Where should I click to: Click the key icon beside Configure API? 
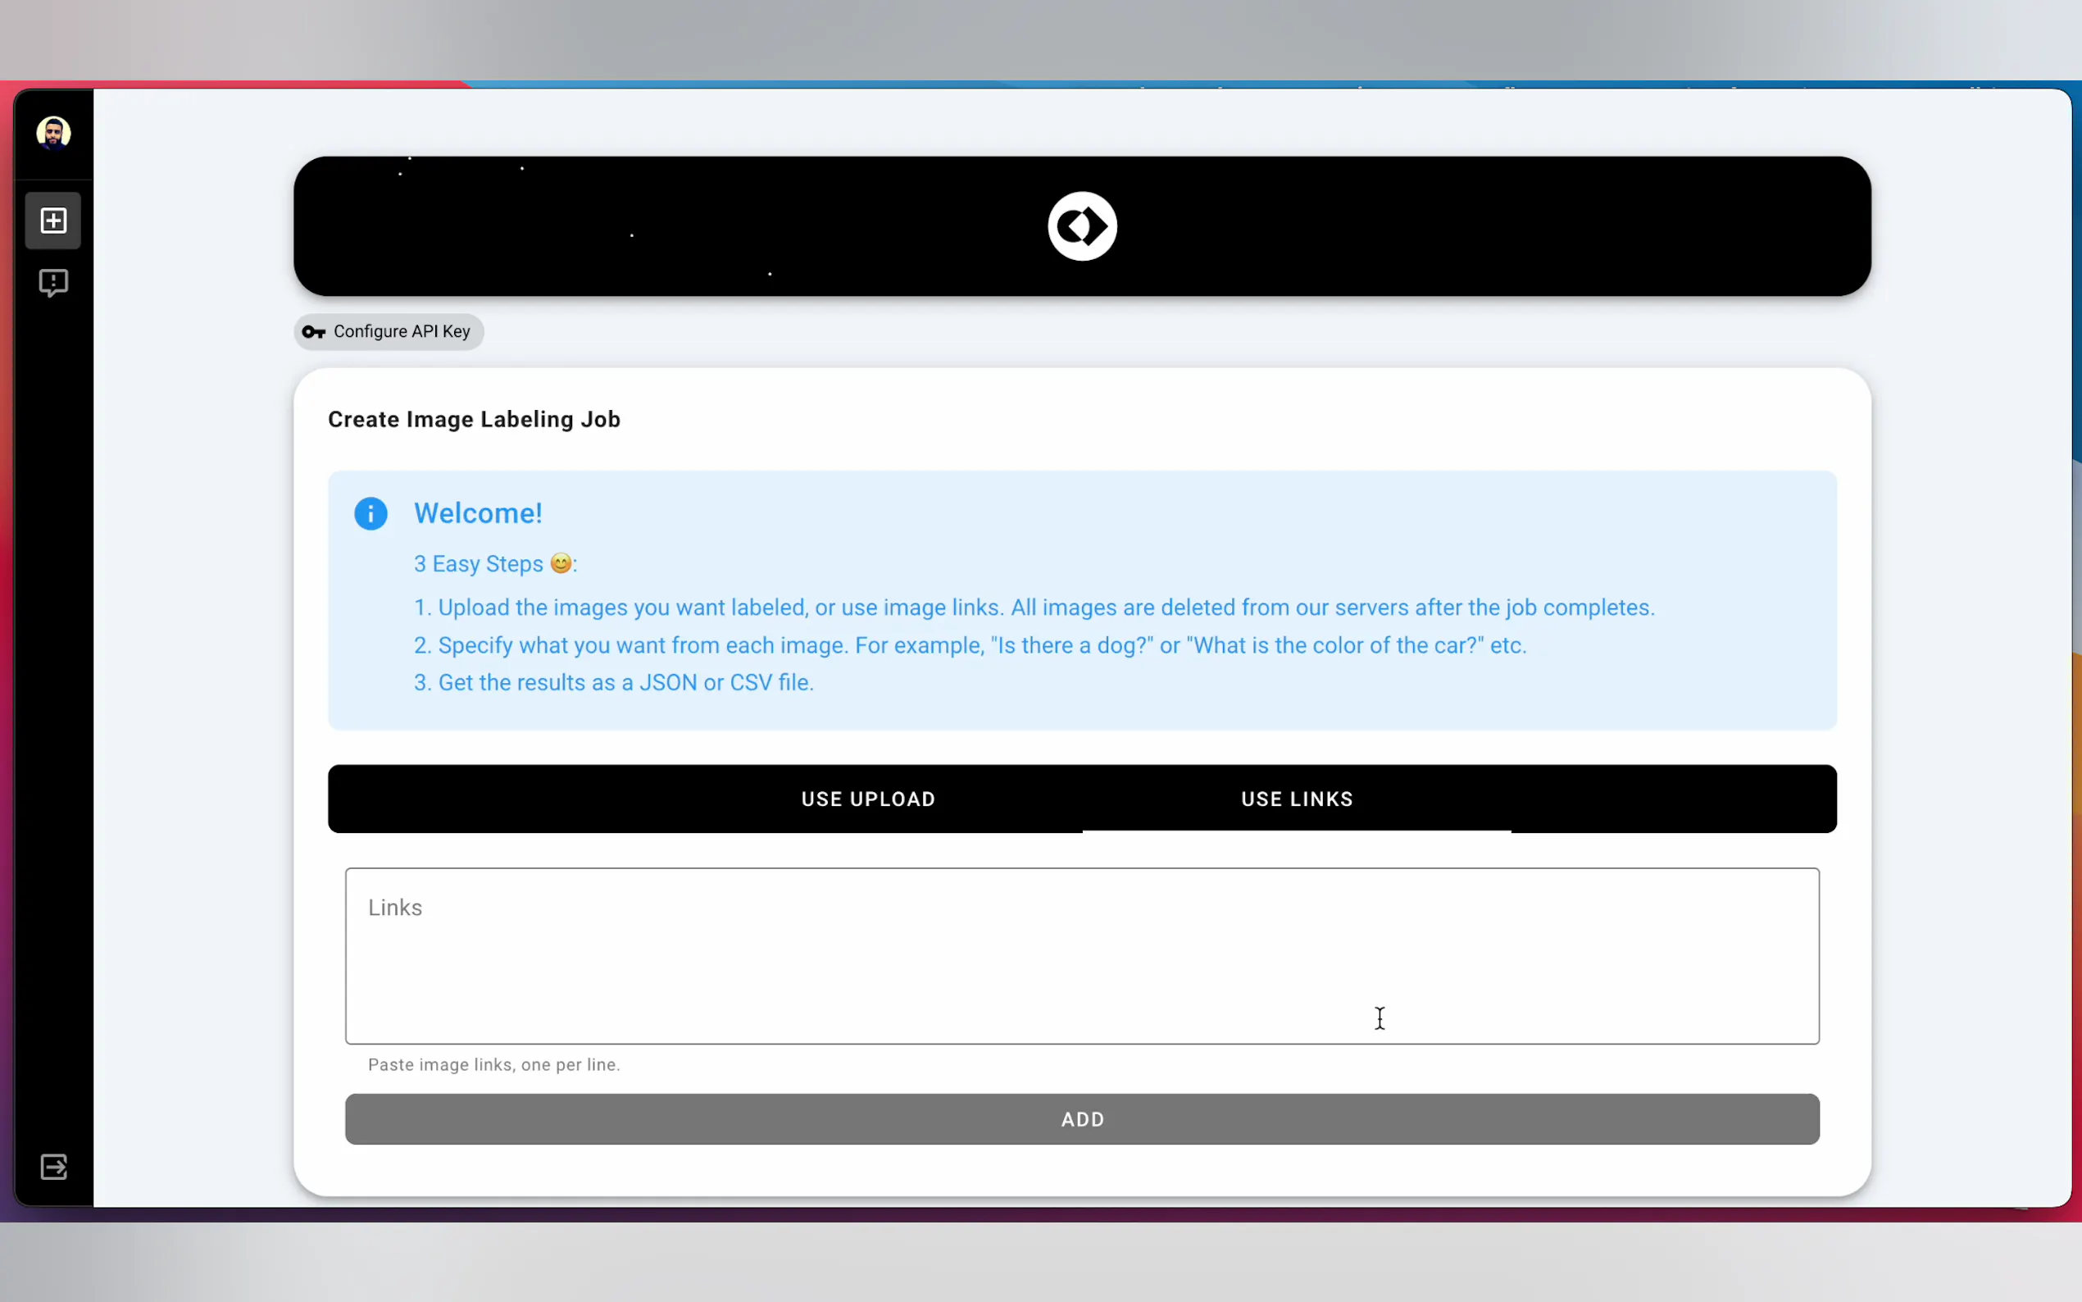point(313,332)
